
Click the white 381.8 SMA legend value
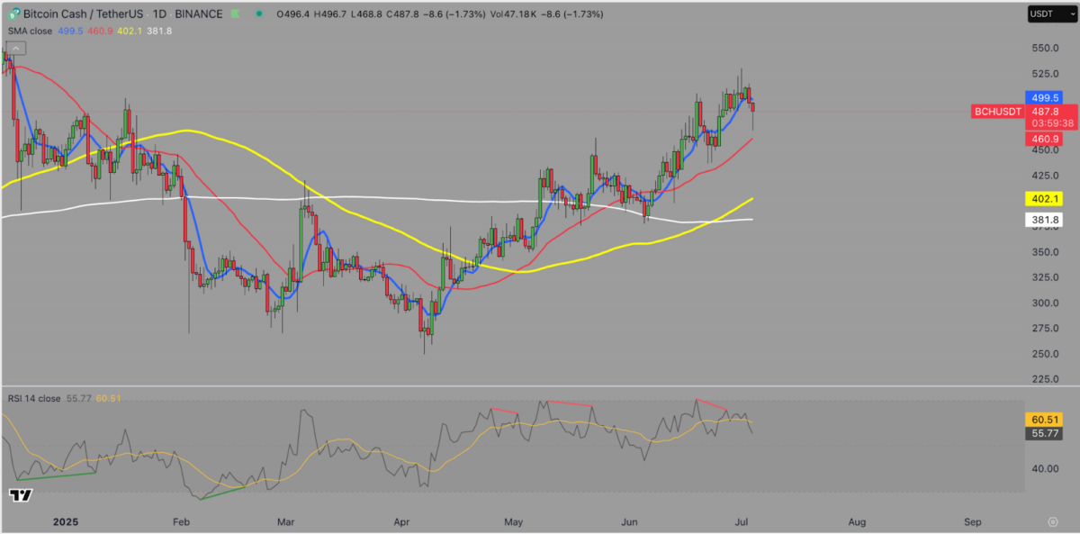pos(159,31)
